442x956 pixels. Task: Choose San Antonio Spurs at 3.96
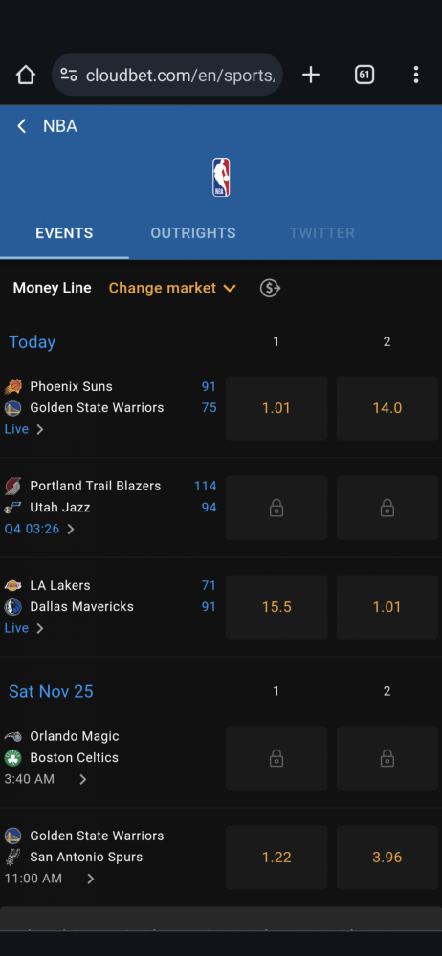click(x=387, y=857)
